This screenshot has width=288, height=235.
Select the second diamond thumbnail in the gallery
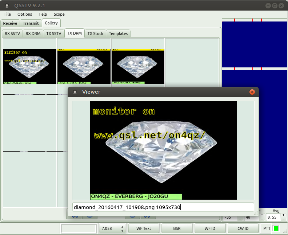(84, 66)
